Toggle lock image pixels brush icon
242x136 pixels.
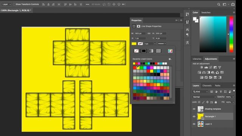click(203, 102)
